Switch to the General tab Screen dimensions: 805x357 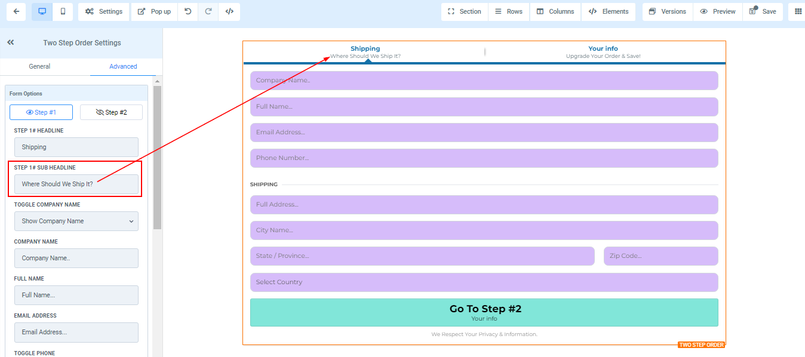39,66
